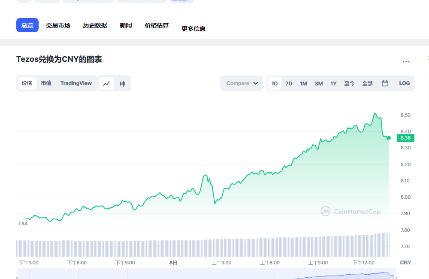This screenshot has width=429, height=279.
Task: Open the 交易市场 markets tab
Action: 58,25
